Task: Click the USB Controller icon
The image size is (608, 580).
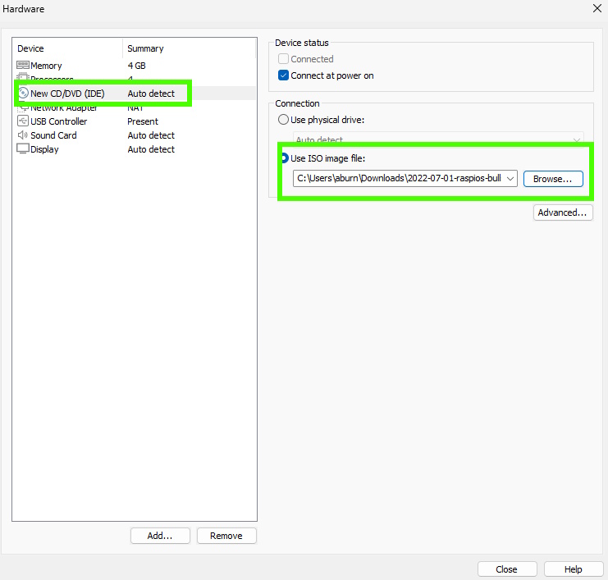Action: coord(23,121)
